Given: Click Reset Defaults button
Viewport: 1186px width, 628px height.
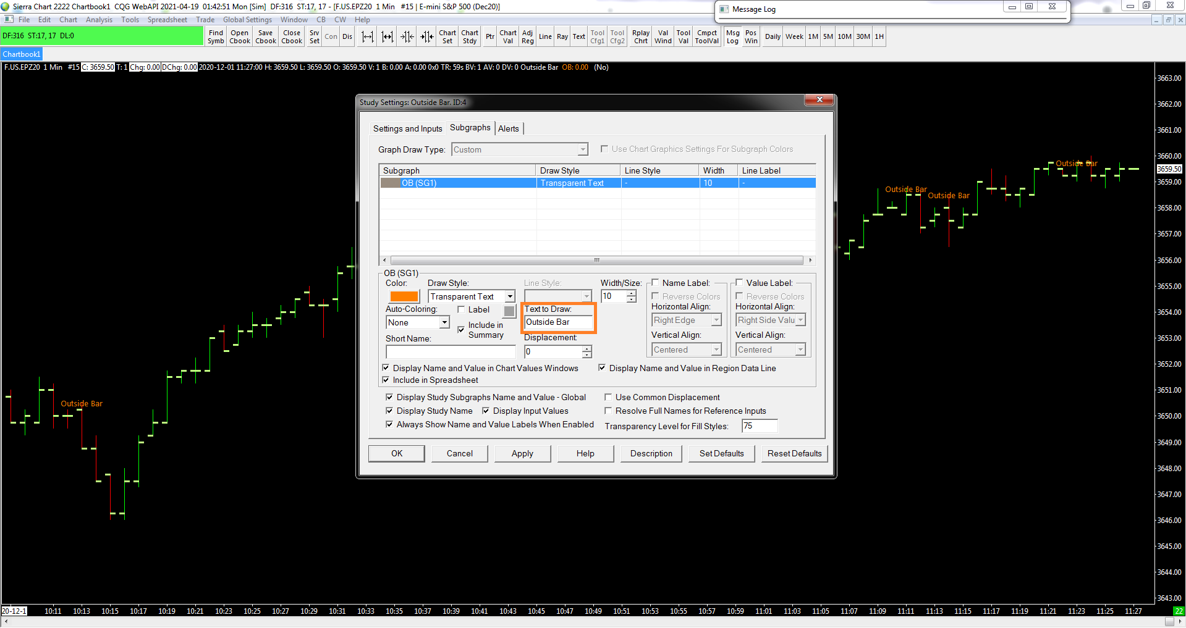Looking at the screenshot, I should click(795, 453).
